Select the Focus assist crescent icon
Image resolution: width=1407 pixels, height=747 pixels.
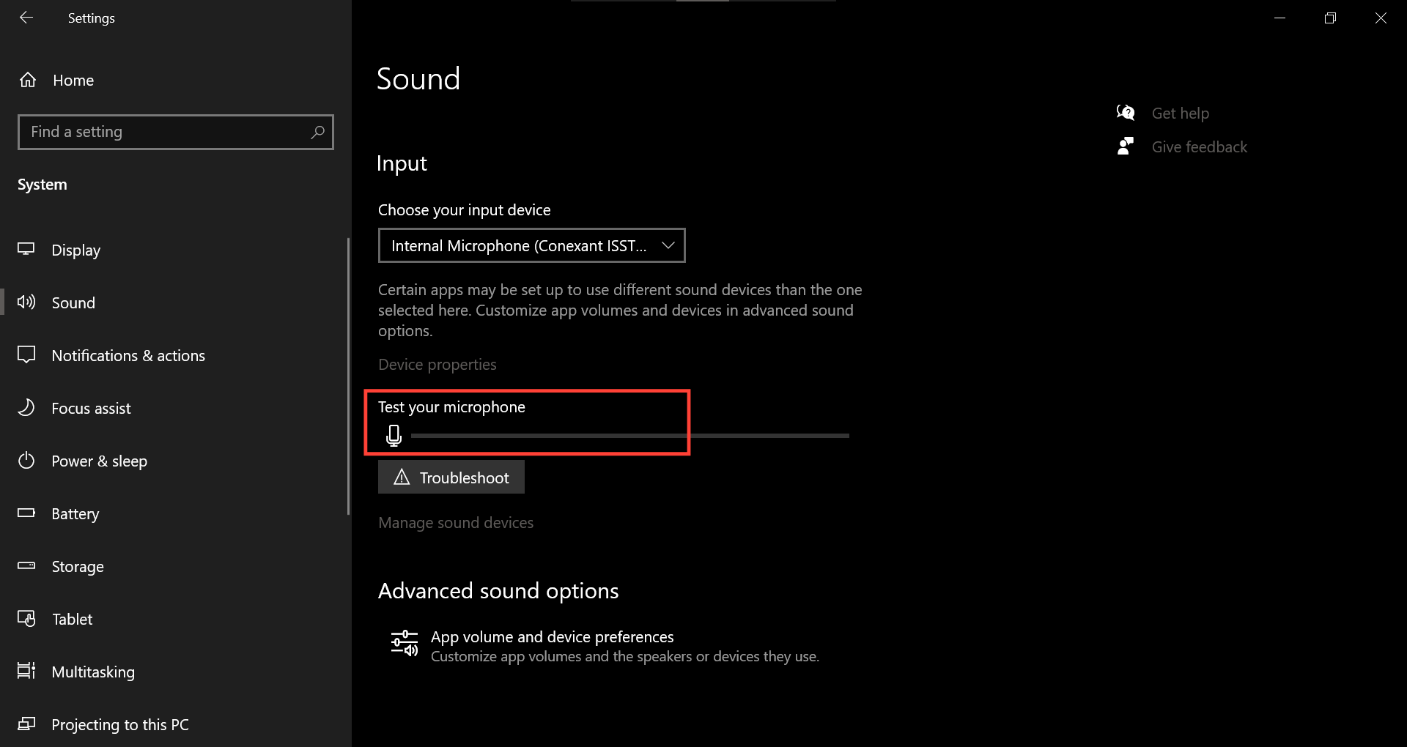(x=26, y=408)
